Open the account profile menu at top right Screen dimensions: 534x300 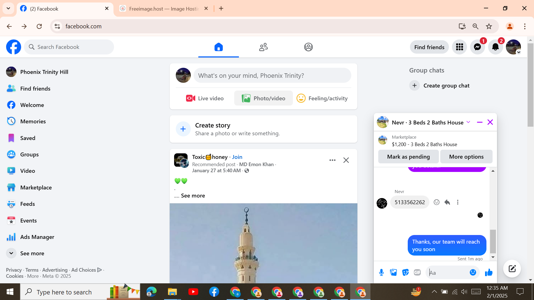coord(513,47)
